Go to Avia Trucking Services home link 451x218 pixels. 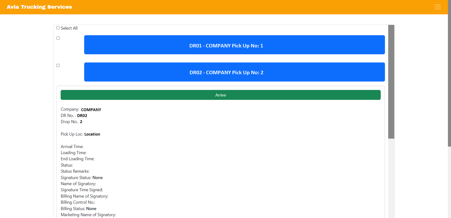pos(39,7)
